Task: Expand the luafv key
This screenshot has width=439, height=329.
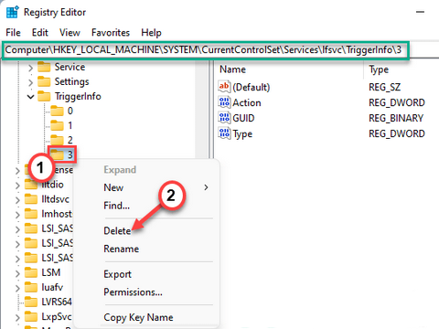Action: point(17,288)
